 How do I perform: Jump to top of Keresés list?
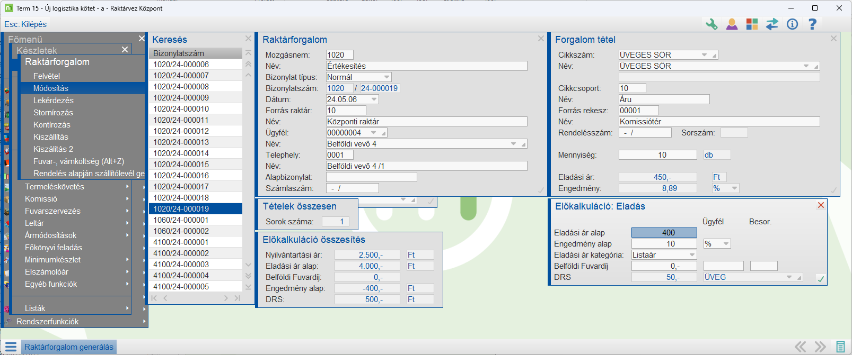point(248,53)
